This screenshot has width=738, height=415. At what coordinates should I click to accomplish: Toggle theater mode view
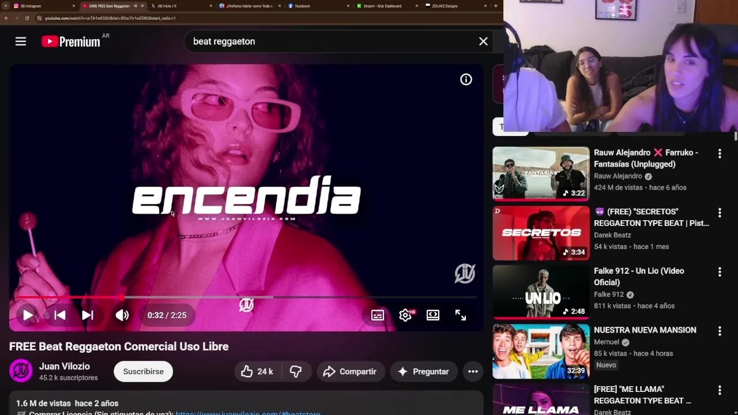coord(433,315)
